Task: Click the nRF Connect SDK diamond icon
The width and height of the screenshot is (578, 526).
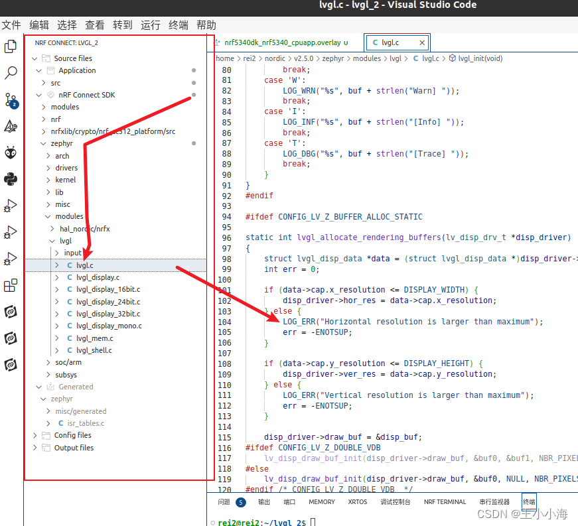Action: (51, 95)
